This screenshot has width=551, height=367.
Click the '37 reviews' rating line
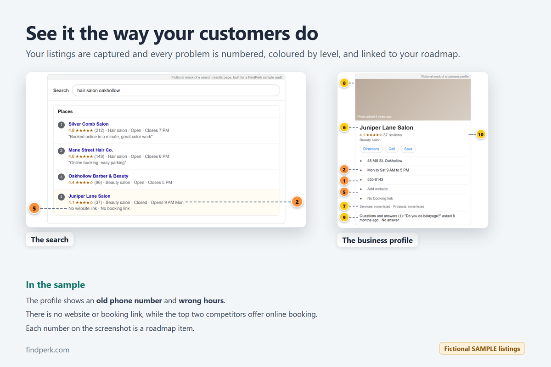[381, 135]
